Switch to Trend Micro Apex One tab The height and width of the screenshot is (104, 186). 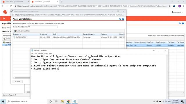point(42,2)
